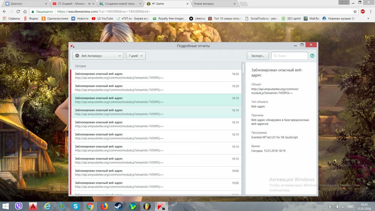
Task: Click the taskbar clock showing 18:30
Action: click(x=363, y=204)
